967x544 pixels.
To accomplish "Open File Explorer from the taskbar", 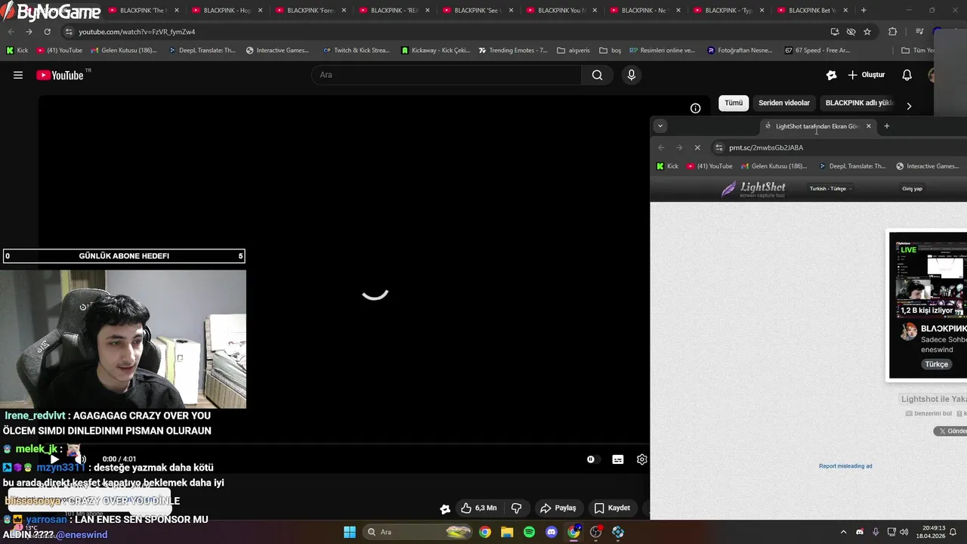I will pyautogui.click(x=507, y=532).
